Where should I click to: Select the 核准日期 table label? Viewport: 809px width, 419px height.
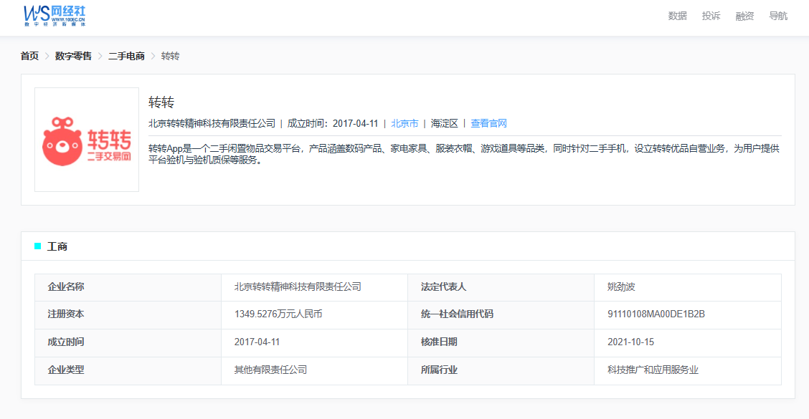pos(439,342)
